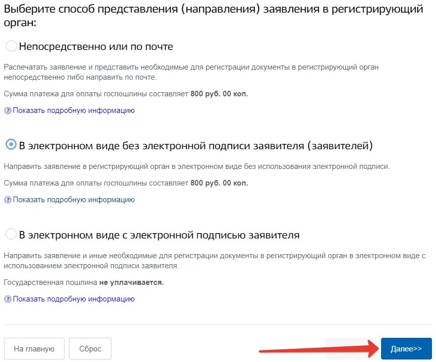The image size is (436, 362).
Task: Open 'Показать подробную информацию' under no-signature option
Action: [x=74, y=200]
